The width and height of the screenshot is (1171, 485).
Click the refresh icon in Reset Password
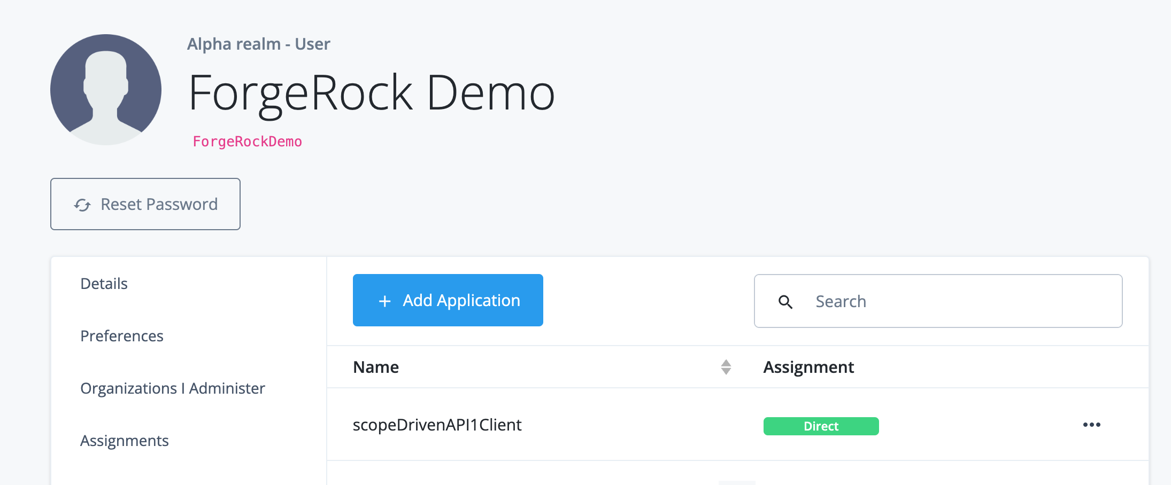tap(82, 205)
